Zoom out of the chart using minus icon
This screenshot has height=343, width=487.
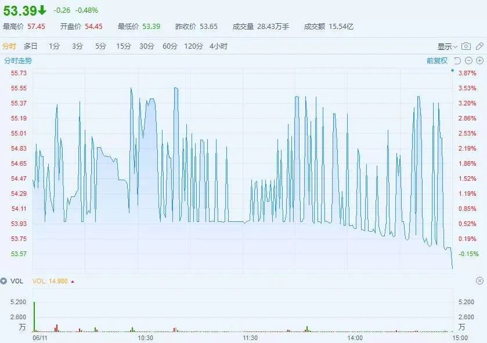click(469, 60)
